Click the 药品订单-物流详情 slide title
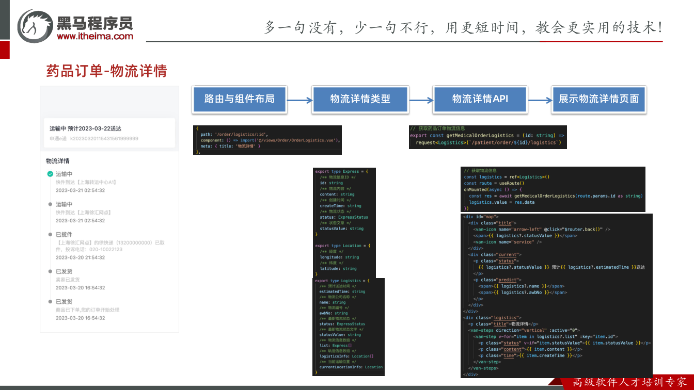This screenshot has width=694, height=390. click(107, 71)
